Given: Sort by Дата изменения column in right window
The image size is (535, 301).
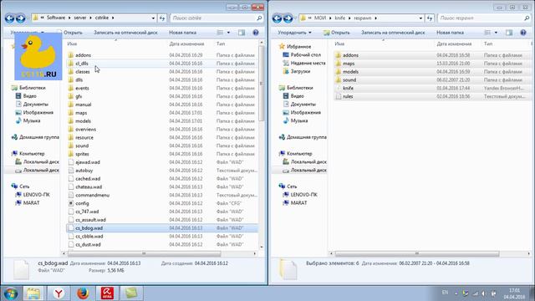Looking at the screenshot, I should [454, 44].
